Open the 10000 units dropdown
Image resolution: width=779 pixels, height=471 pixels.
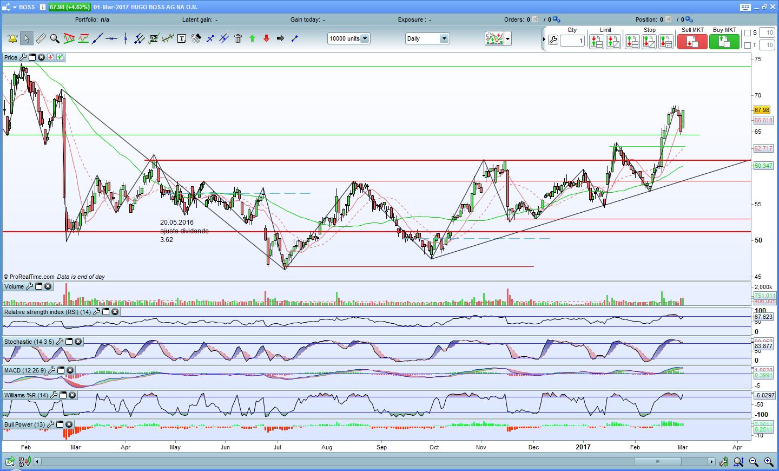pos(365,38)
